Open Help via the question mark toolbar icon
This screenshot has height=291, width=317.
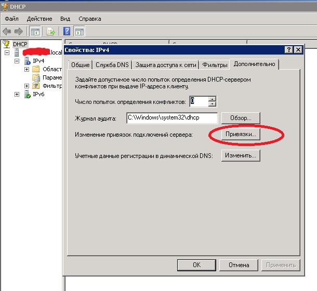pyautogui.click(x=67, y=31)
